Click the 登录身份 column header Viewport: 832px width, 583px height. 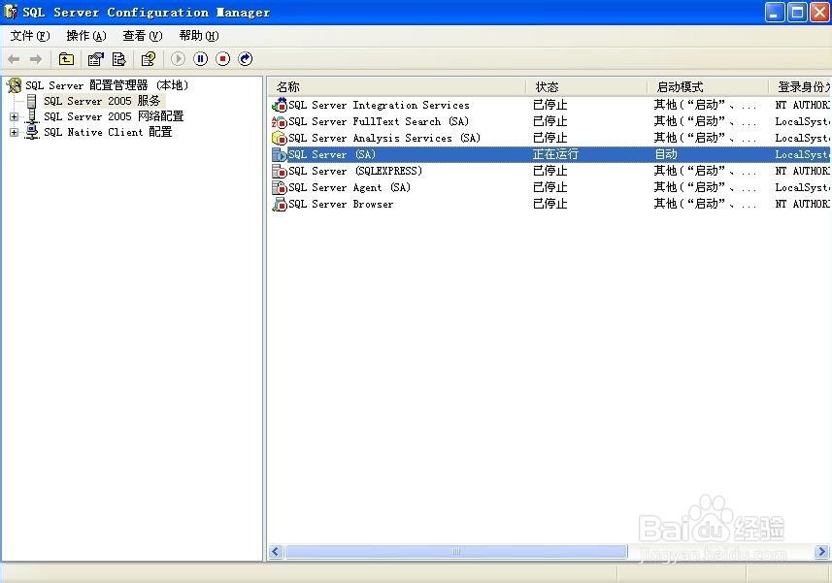point(800,87)
